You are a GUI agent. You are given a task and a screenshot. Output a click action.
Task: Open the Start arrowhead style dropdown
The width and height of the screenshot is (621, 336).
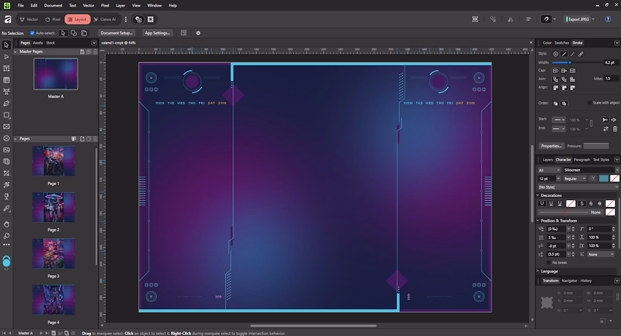click(x=558, y=120)
